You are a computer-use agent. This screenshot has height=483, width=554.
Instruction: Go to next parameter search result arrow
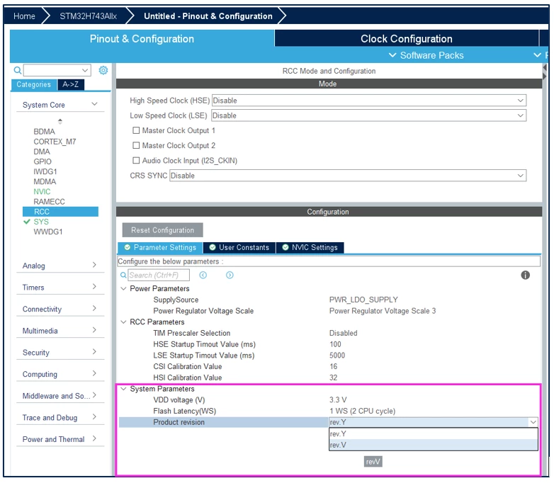230,275
